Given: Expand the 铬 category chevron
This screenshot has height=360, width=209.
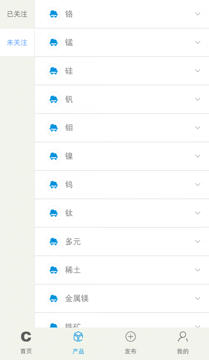Looking at the screenshot, I should [x=198, y=14].
